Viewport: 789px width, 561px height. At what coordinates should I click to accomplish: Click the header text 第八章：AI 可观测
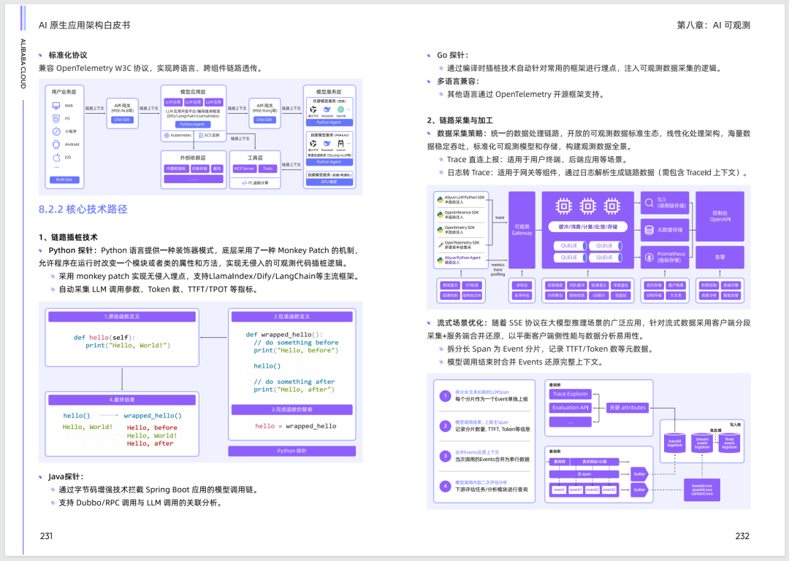[714, 25]
